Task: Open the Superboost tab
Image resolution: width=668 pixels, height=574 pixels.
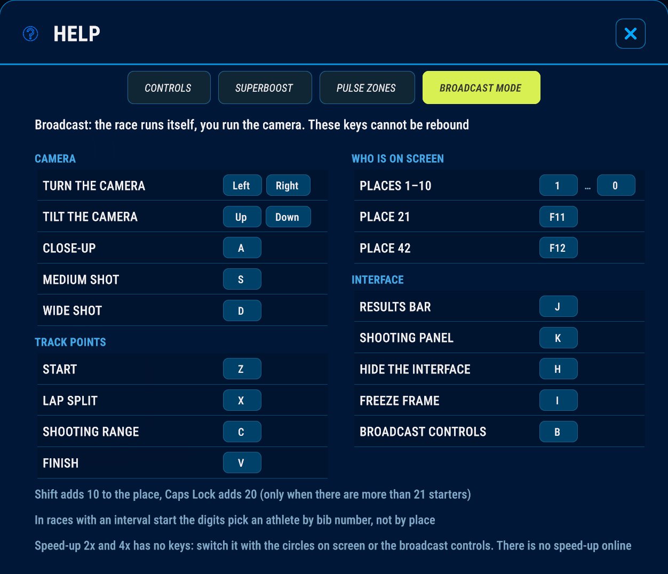Action: click(x=265, y=87)
